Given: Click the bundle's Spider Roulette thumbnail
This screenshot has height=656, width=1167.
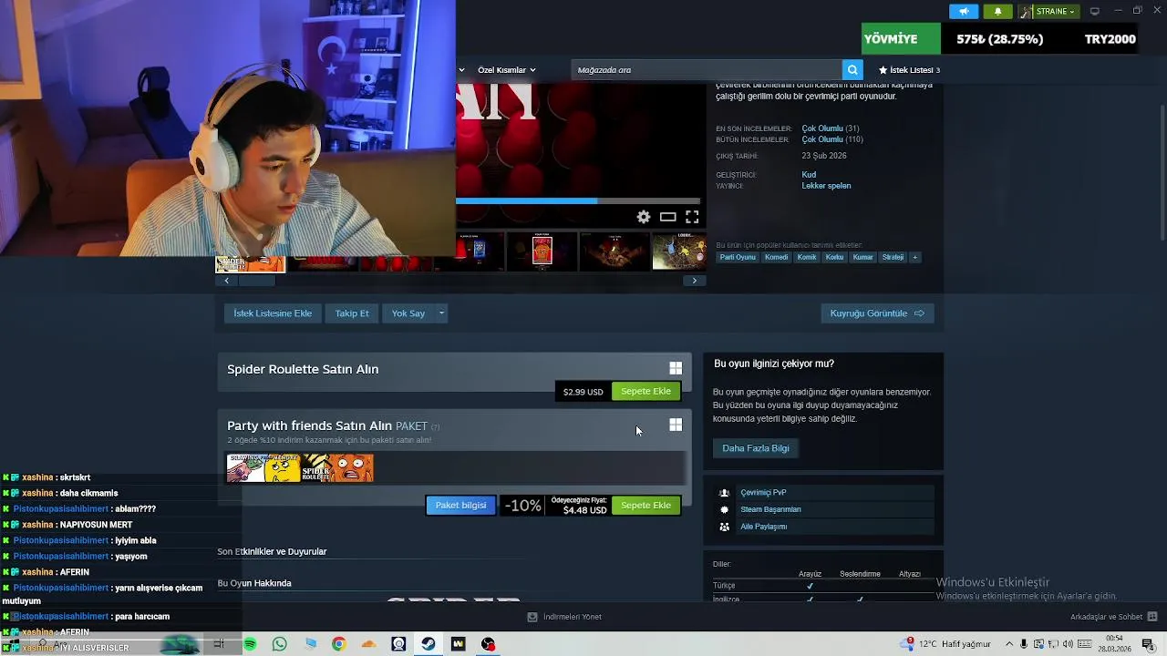Looking at the screenshot, I should click(336, 467).
